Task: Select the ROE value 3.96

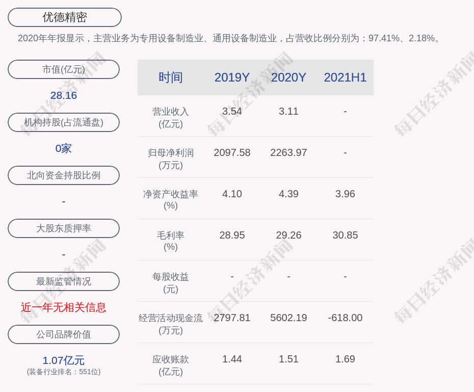Action: coord(345,194)
